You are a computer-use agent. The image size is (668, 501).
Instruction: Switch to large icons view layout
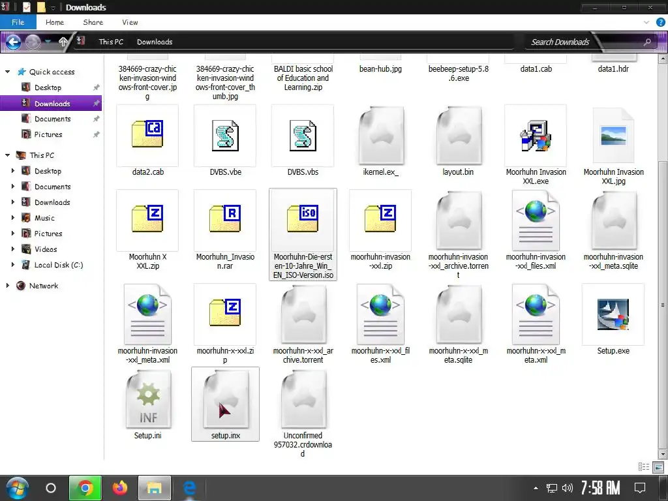point(658,467)
